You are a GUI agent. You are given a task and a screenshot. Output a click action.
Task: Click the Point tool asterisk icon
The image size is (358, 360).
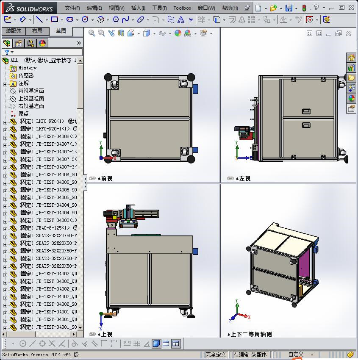click(x=191, y=20)
